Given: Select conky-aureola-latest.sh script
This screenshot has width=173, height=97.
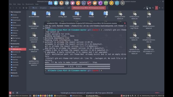Looking at the screenshot, I should point(120,15).
